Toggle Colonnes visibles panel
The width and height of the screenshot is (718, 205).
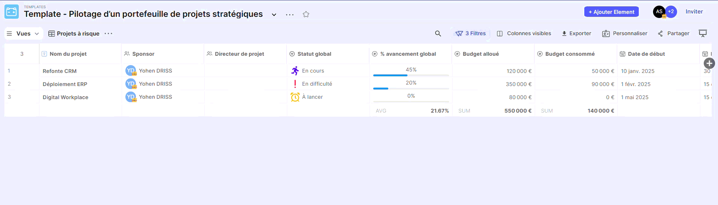(524, 34)
